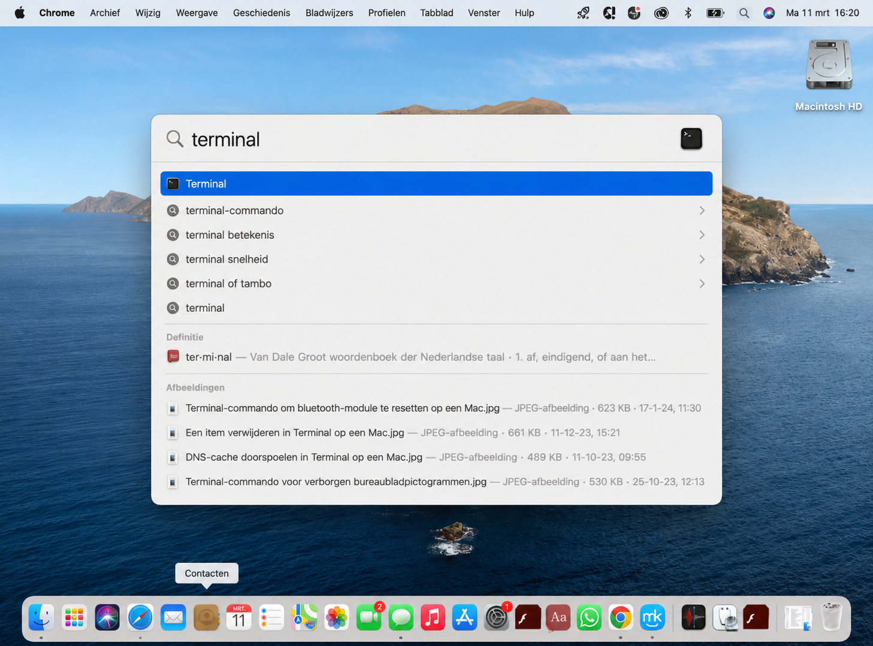873x646 pixels.
Task: Select the terminal-commando search suggestion
Action: click(436, 210)
